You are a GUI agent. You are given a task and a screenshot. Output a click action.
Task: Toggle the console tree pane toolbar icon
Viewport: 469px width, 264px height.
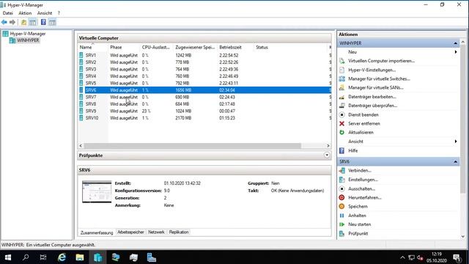[x=32, y=22]
